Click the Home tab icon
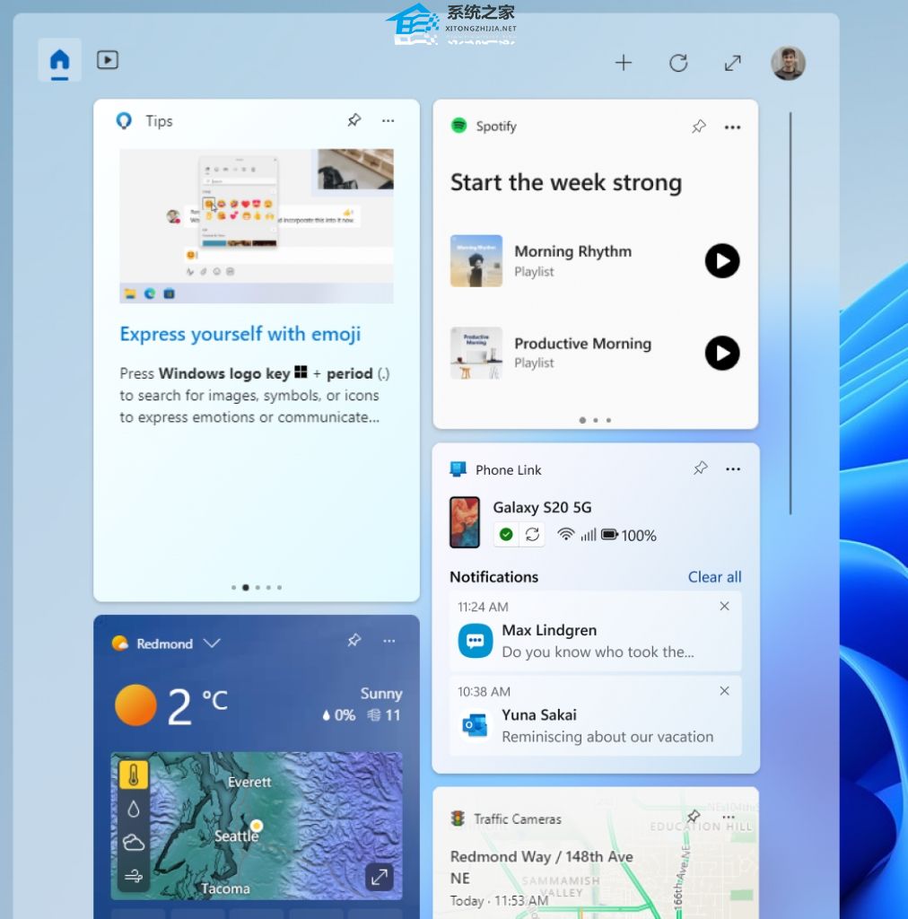908x919 pixels. coord(59,60)
